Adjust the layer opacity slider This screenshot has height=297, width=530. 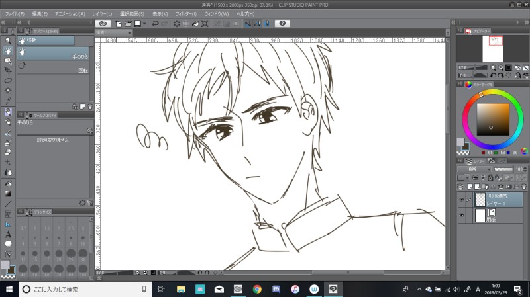tap(503, 169)
